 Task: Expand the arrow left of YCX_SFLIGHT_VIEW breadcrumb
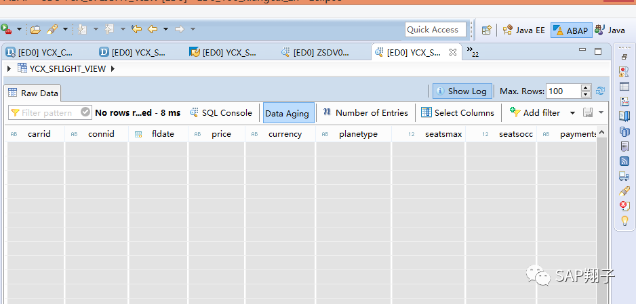coord(9,69)
